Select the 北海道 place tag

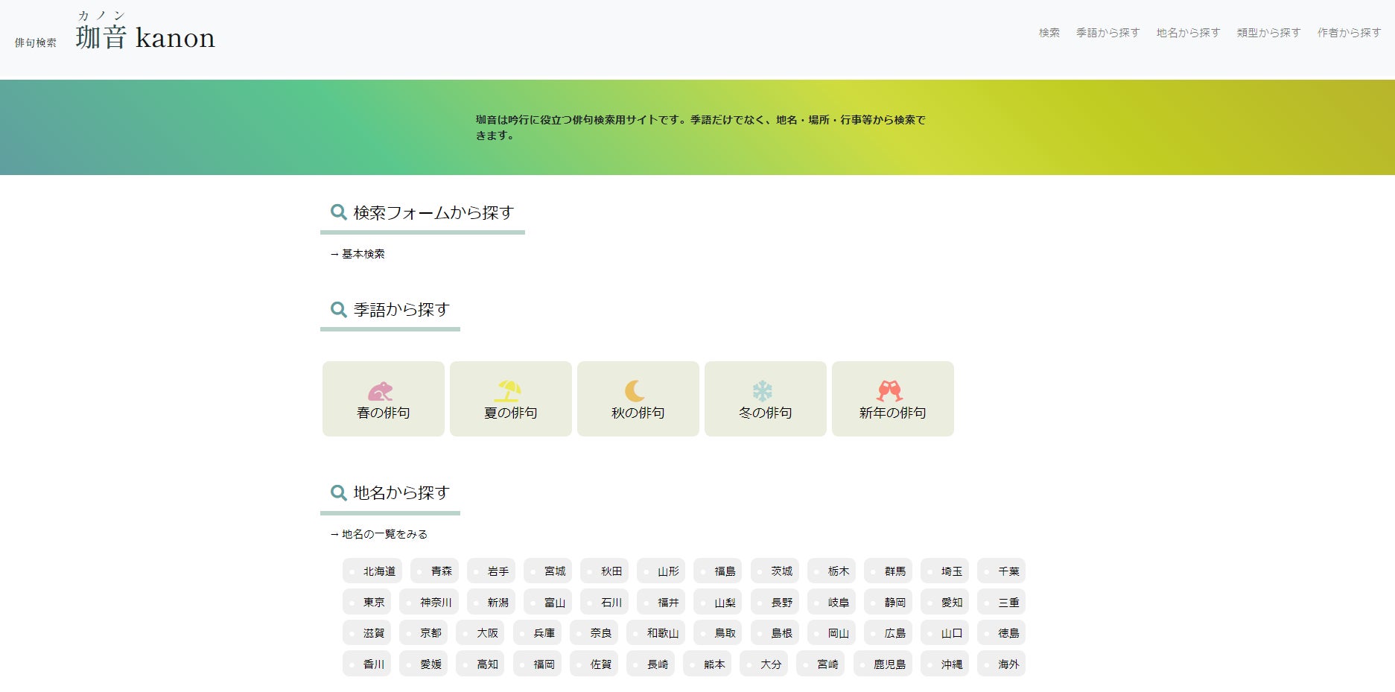click(373, 571)
